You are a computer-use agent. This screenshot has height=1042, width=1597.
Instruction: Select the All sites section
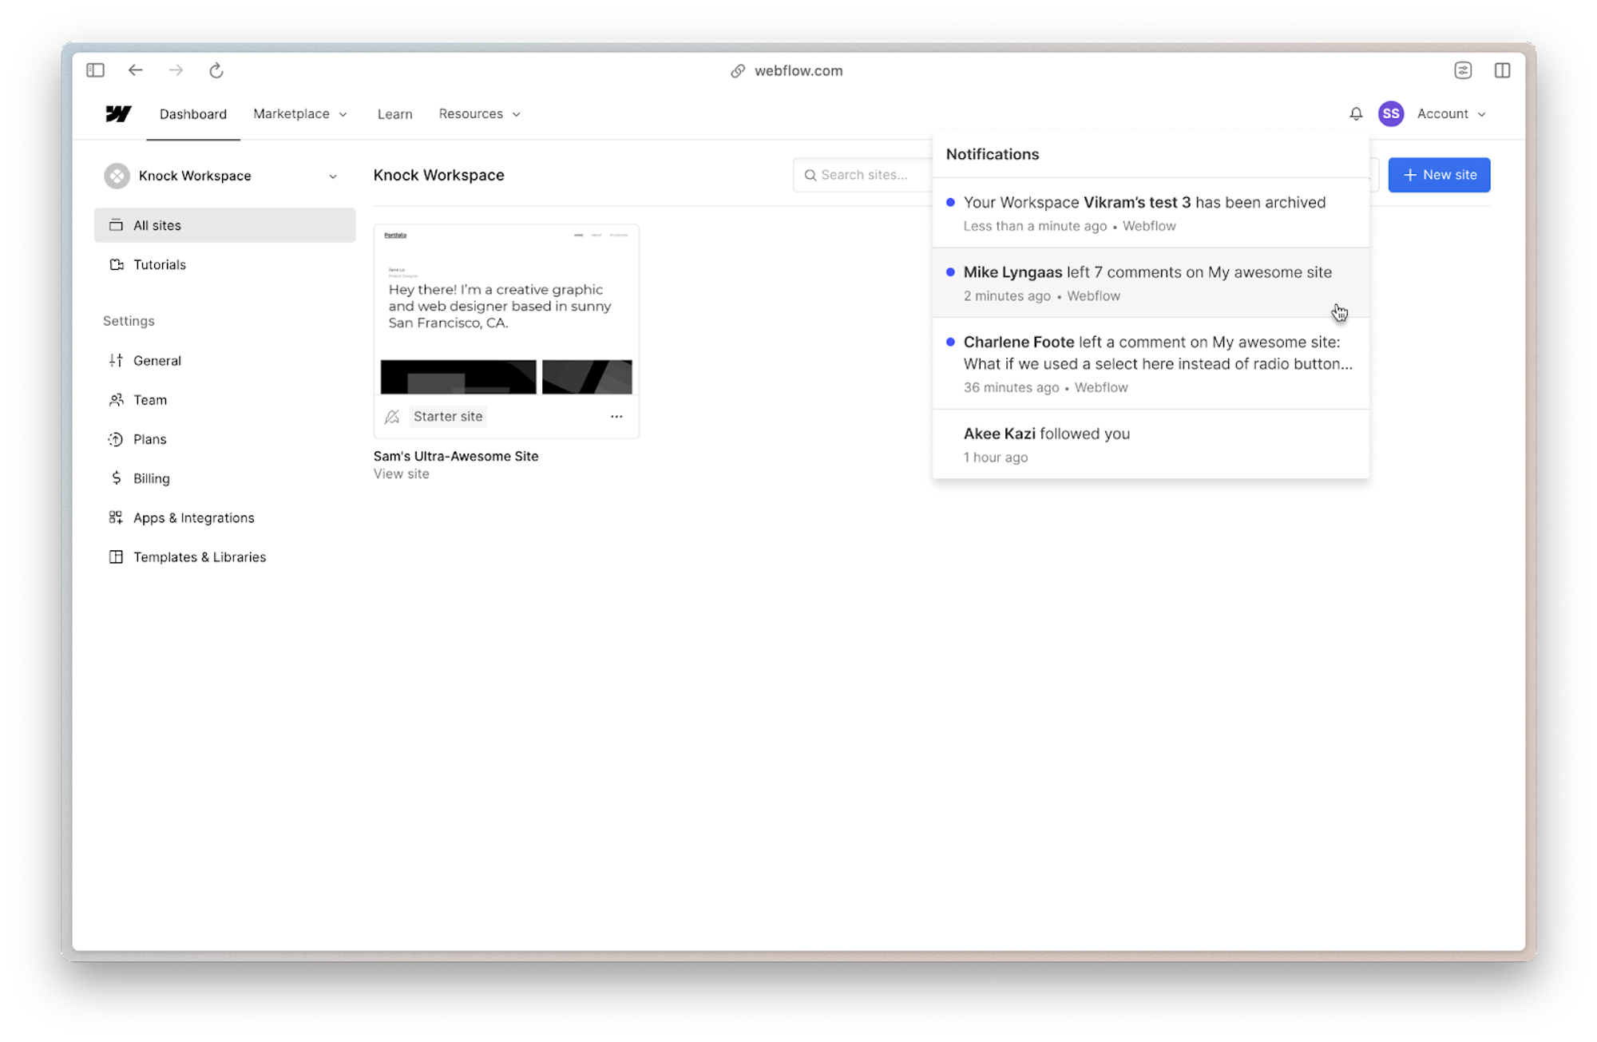click(x=157, y=224)
